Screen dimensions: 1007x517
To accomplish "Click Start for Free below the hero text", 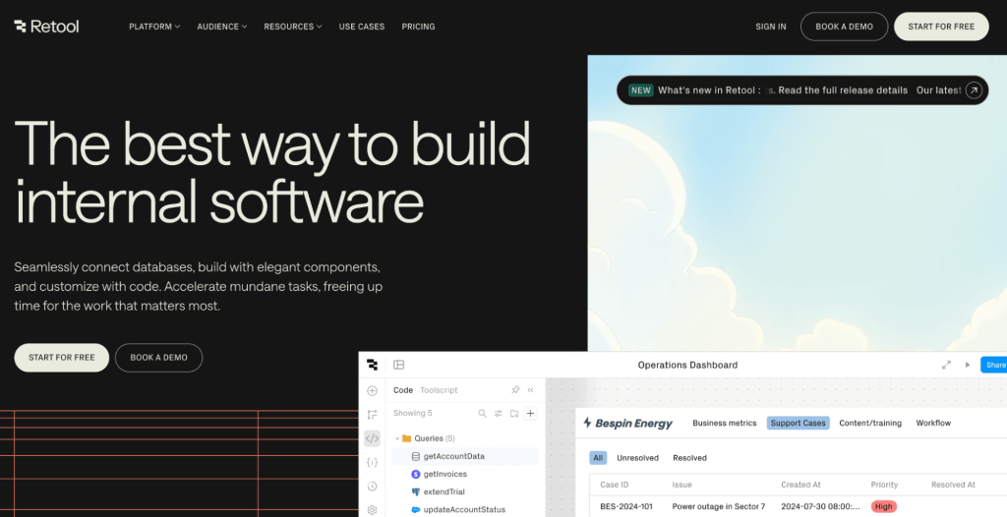I will click(x=62, y=358).
